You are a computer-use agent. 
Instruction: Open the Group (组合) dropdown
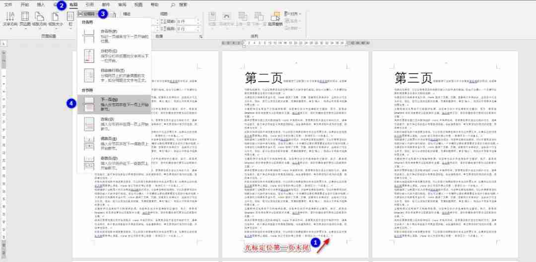(x=293, y=21)
